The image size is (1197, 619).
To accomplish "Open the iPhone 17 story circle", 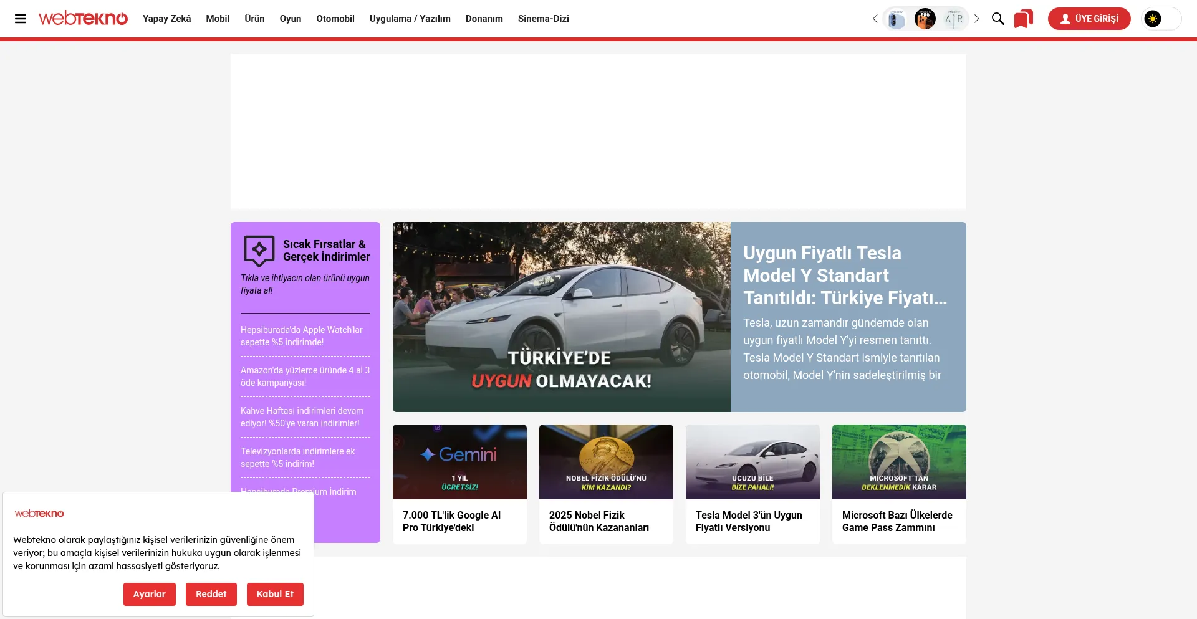I will point(897,19).
